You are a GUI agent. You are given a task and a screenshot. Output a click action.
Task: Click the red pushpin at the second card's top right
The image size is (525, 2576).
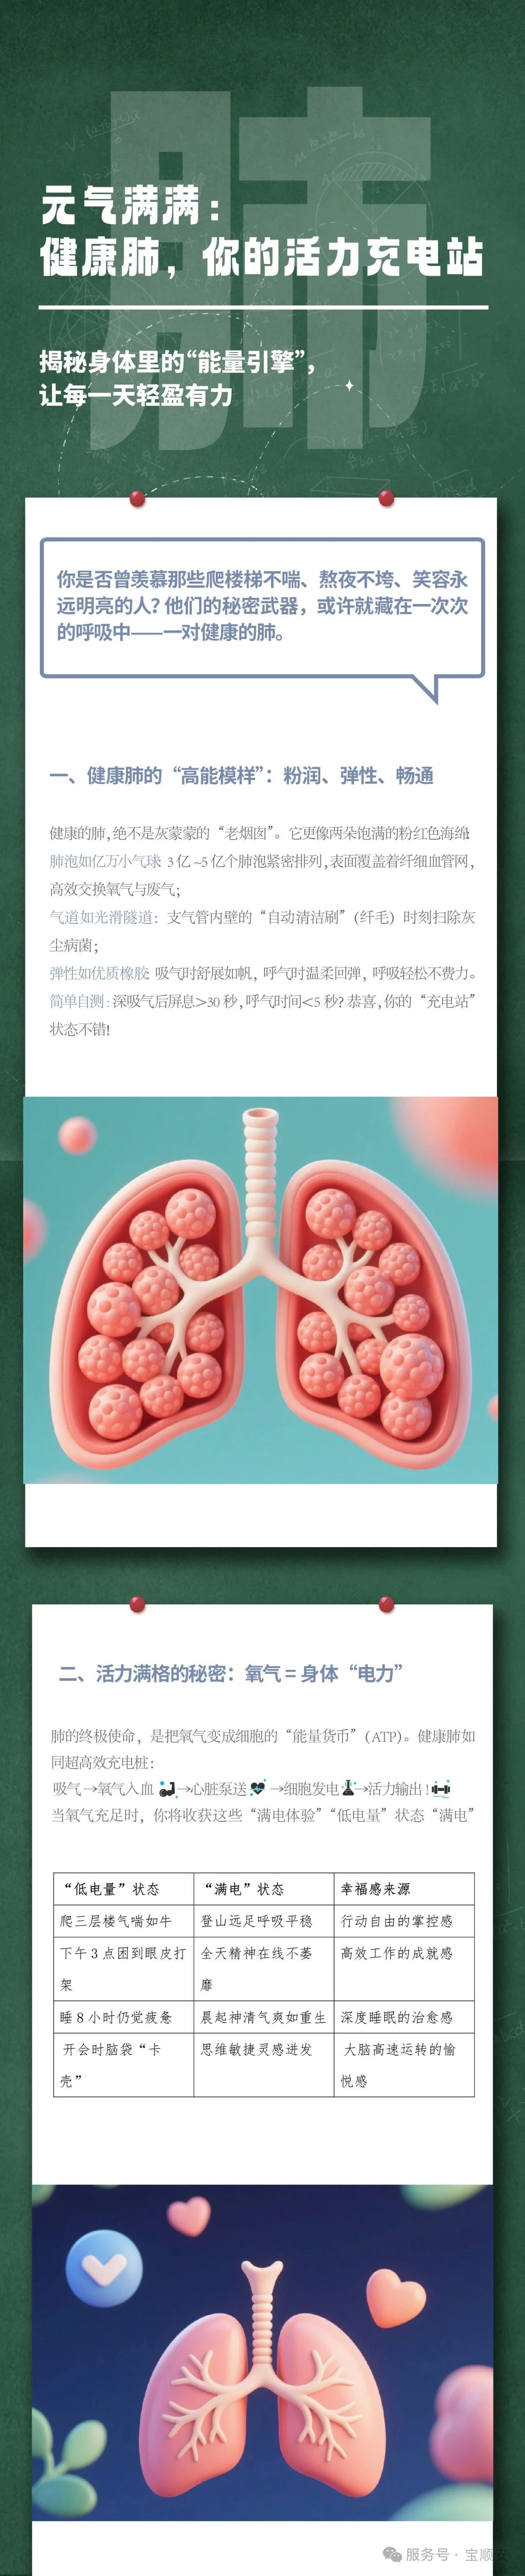coord(387,1605)
